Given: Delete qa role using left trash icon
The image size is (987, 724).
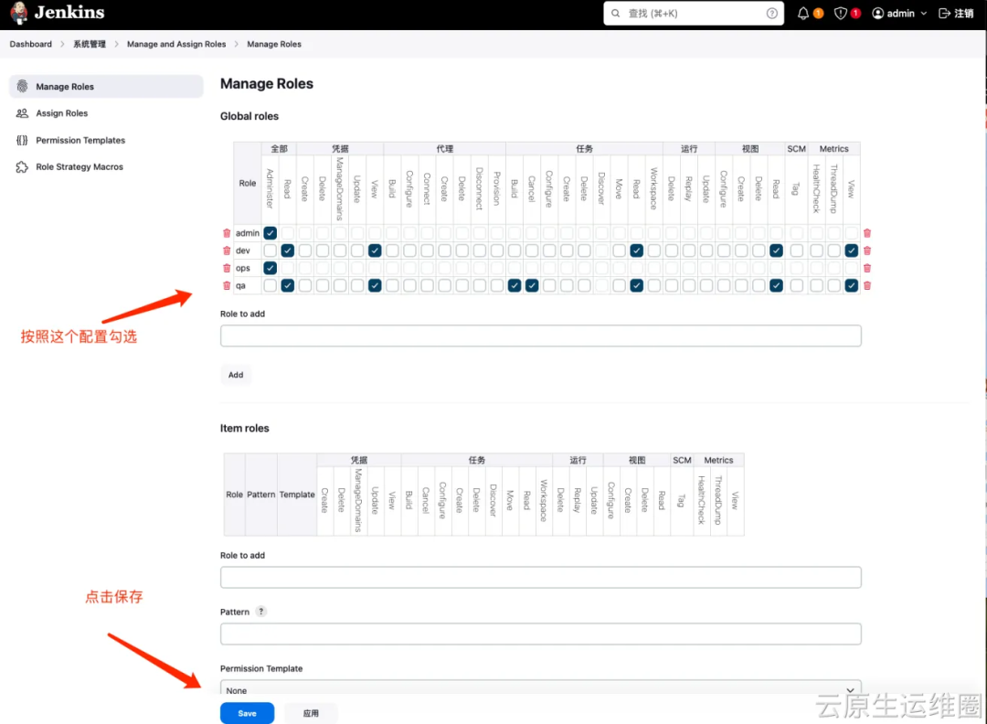Looking at the screenshot, I should 227,286.
